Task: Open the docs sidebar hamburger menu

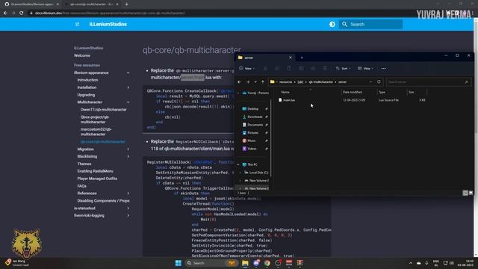Action: point(77,24)
